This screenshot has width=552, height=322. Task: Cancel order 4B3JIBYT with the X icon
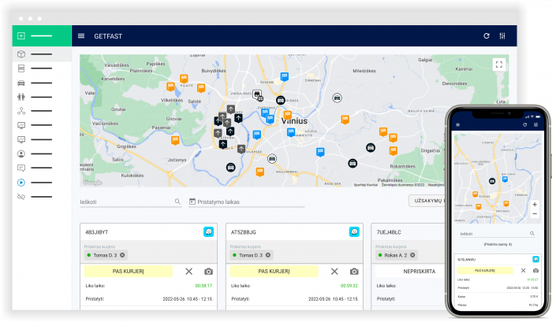point(189,272)
